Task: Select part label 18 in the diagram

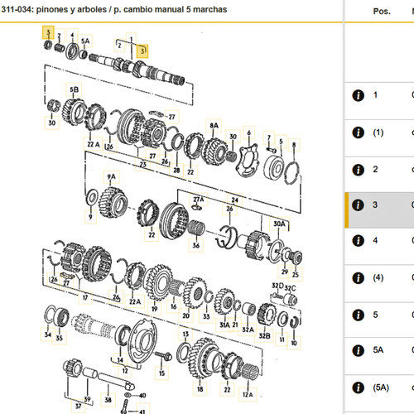Action: pyautogui.click(x=200, y=389)
